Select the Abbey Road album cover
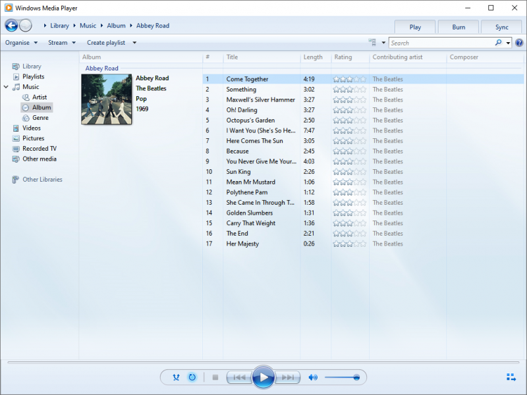Image resolution: width=527 pixels, height=395 pixels. point(106,99)
